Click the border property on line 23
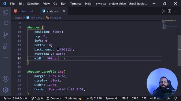This screenshot has height=101, width=181. click(40, 89)
